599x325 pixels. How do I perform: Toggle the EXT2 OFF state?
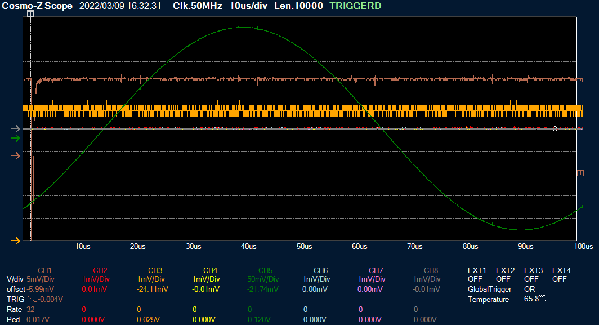[503, 279]
